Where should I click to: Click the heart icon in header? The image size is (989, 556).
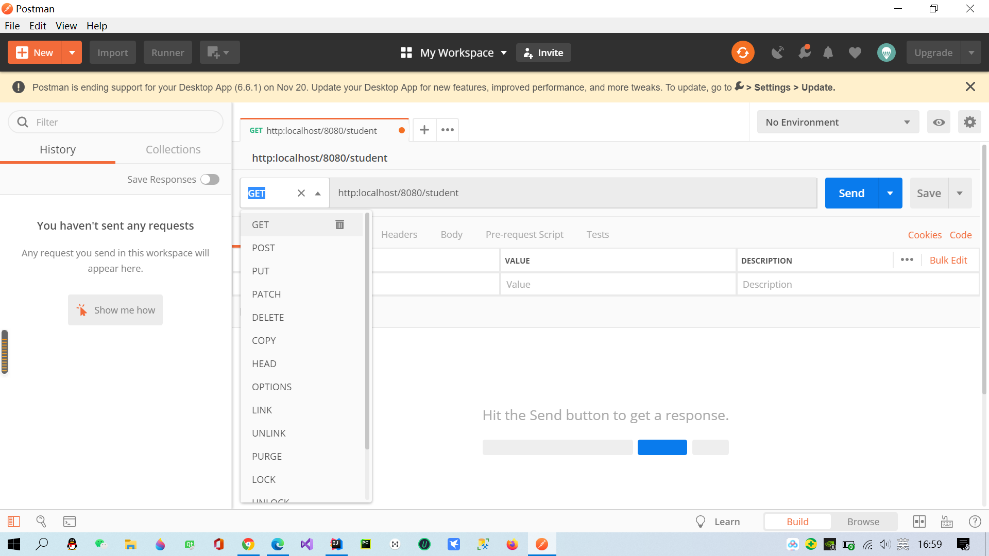pos(855,53)
